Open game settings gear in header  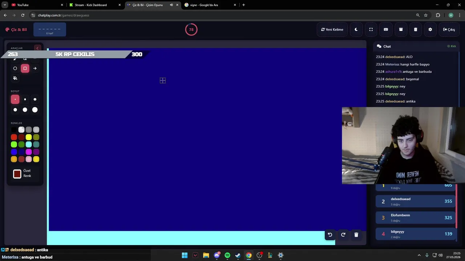430,29
